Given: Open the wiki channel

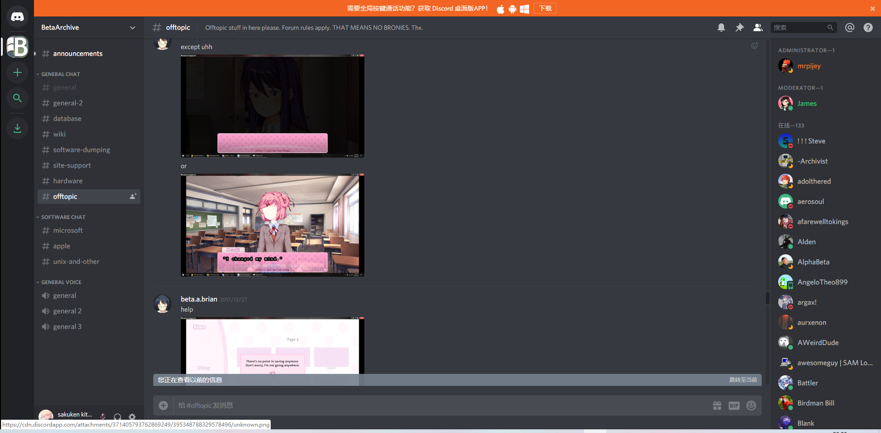Looking at the screenshot, I should click(x=89, y=134).
